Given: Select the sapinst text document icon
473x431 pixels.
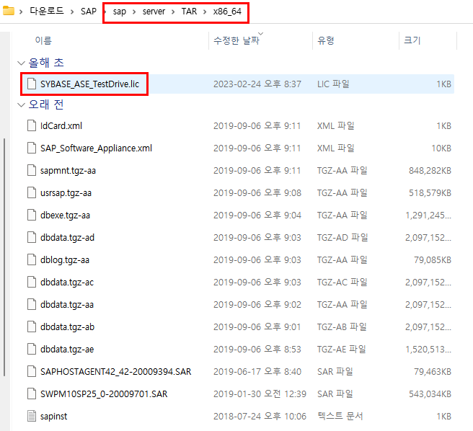Looking at the screenshot, I should pyautogui.click(x=32, y=416).
